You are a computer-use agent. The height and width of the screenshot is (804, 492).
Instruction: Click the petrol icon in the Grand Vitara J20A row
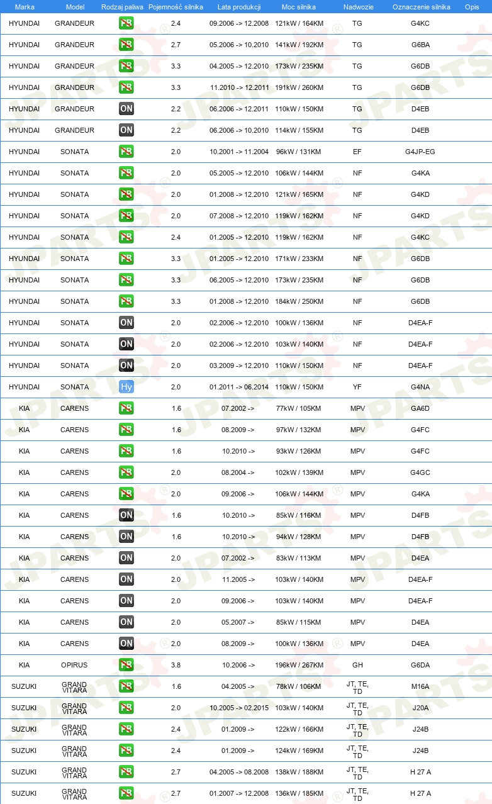click(126, 708)
